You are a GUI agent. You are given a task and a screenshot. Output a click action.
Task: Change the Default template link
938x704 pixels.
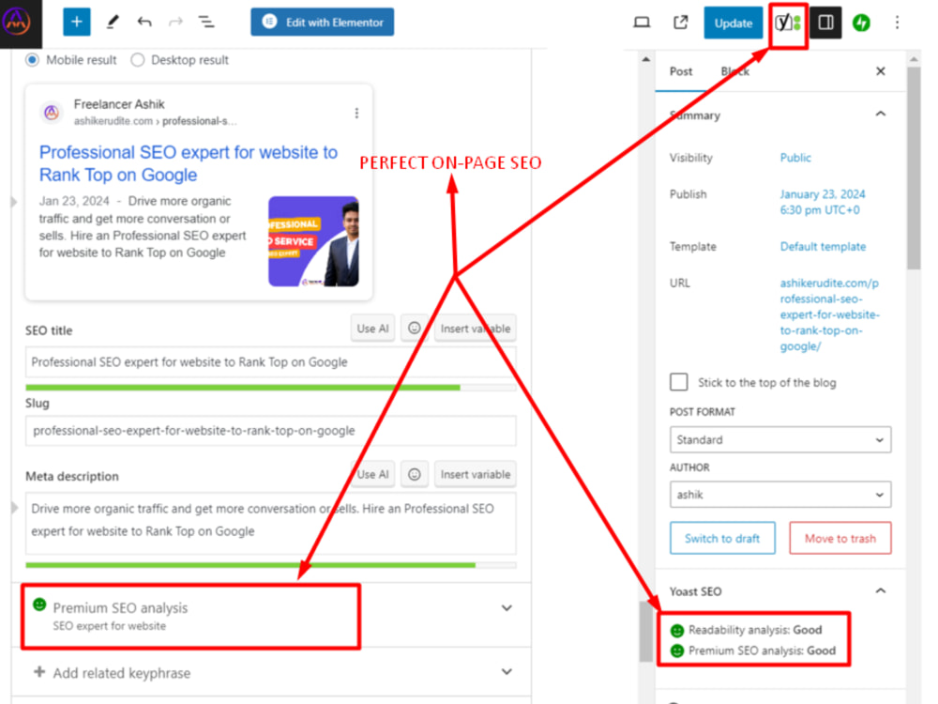click(823, 246)
